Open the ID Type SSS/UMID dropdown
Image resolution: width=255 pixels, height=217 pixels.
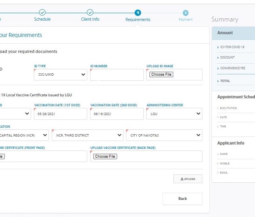pos(61,74)
